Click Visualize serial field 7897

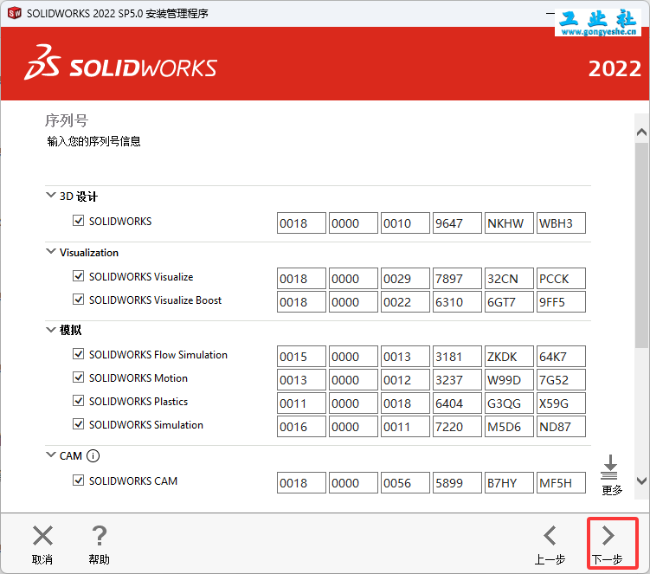point(457,278)
